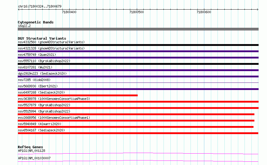Select the magenta intron line for AP1G1|NM_001030007

pyautogui.click(x=138, y=161)
